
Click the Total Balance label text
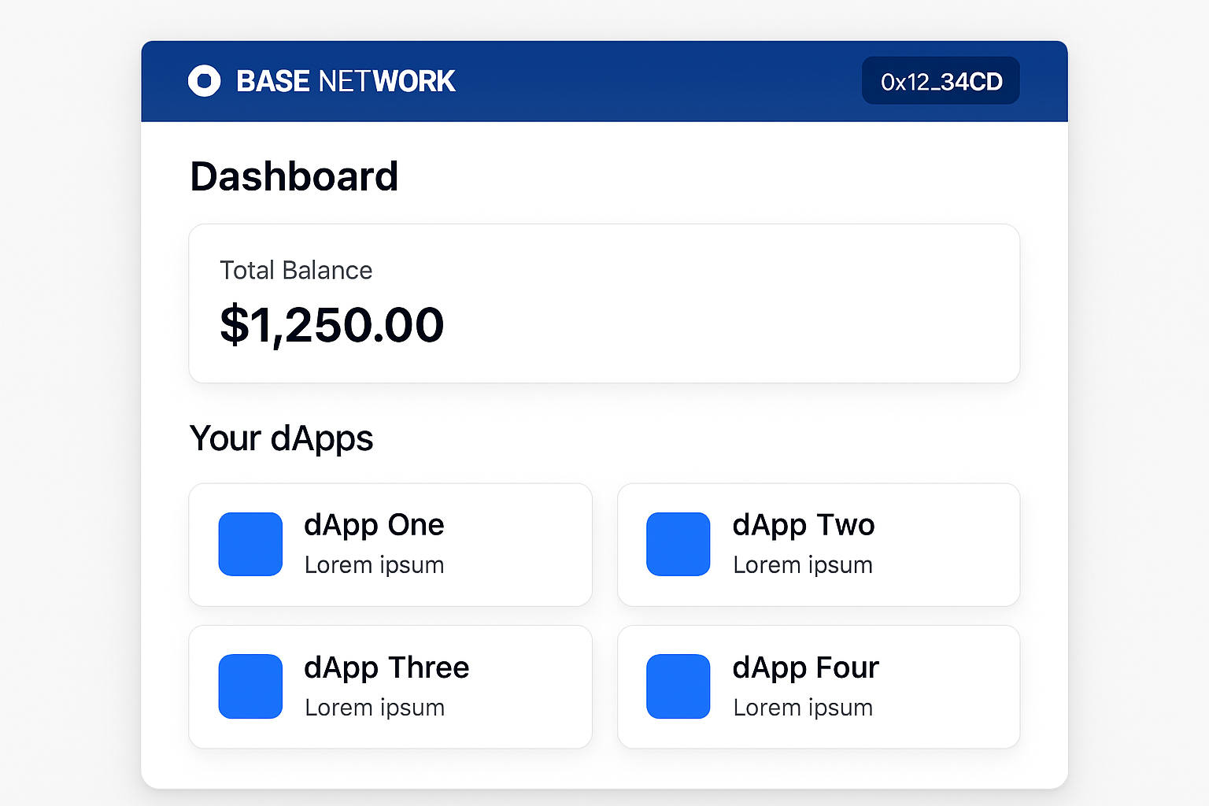[296, 270]
